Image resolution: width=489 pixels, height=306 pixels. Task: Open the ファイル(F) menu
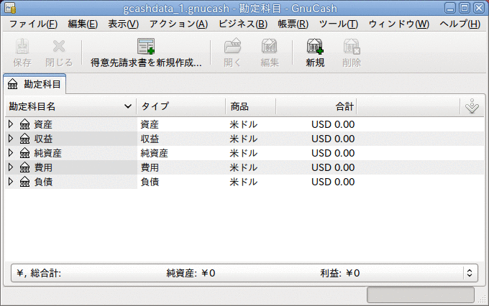tap(33, 24)
